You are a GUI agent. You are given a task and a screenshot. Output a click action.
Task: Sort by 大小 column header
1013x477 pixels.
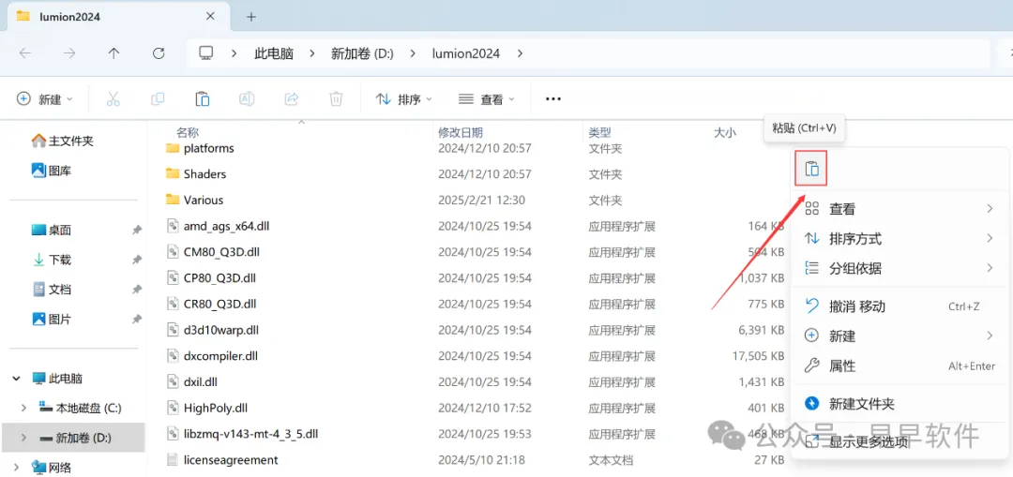click(x=724, y=132)
